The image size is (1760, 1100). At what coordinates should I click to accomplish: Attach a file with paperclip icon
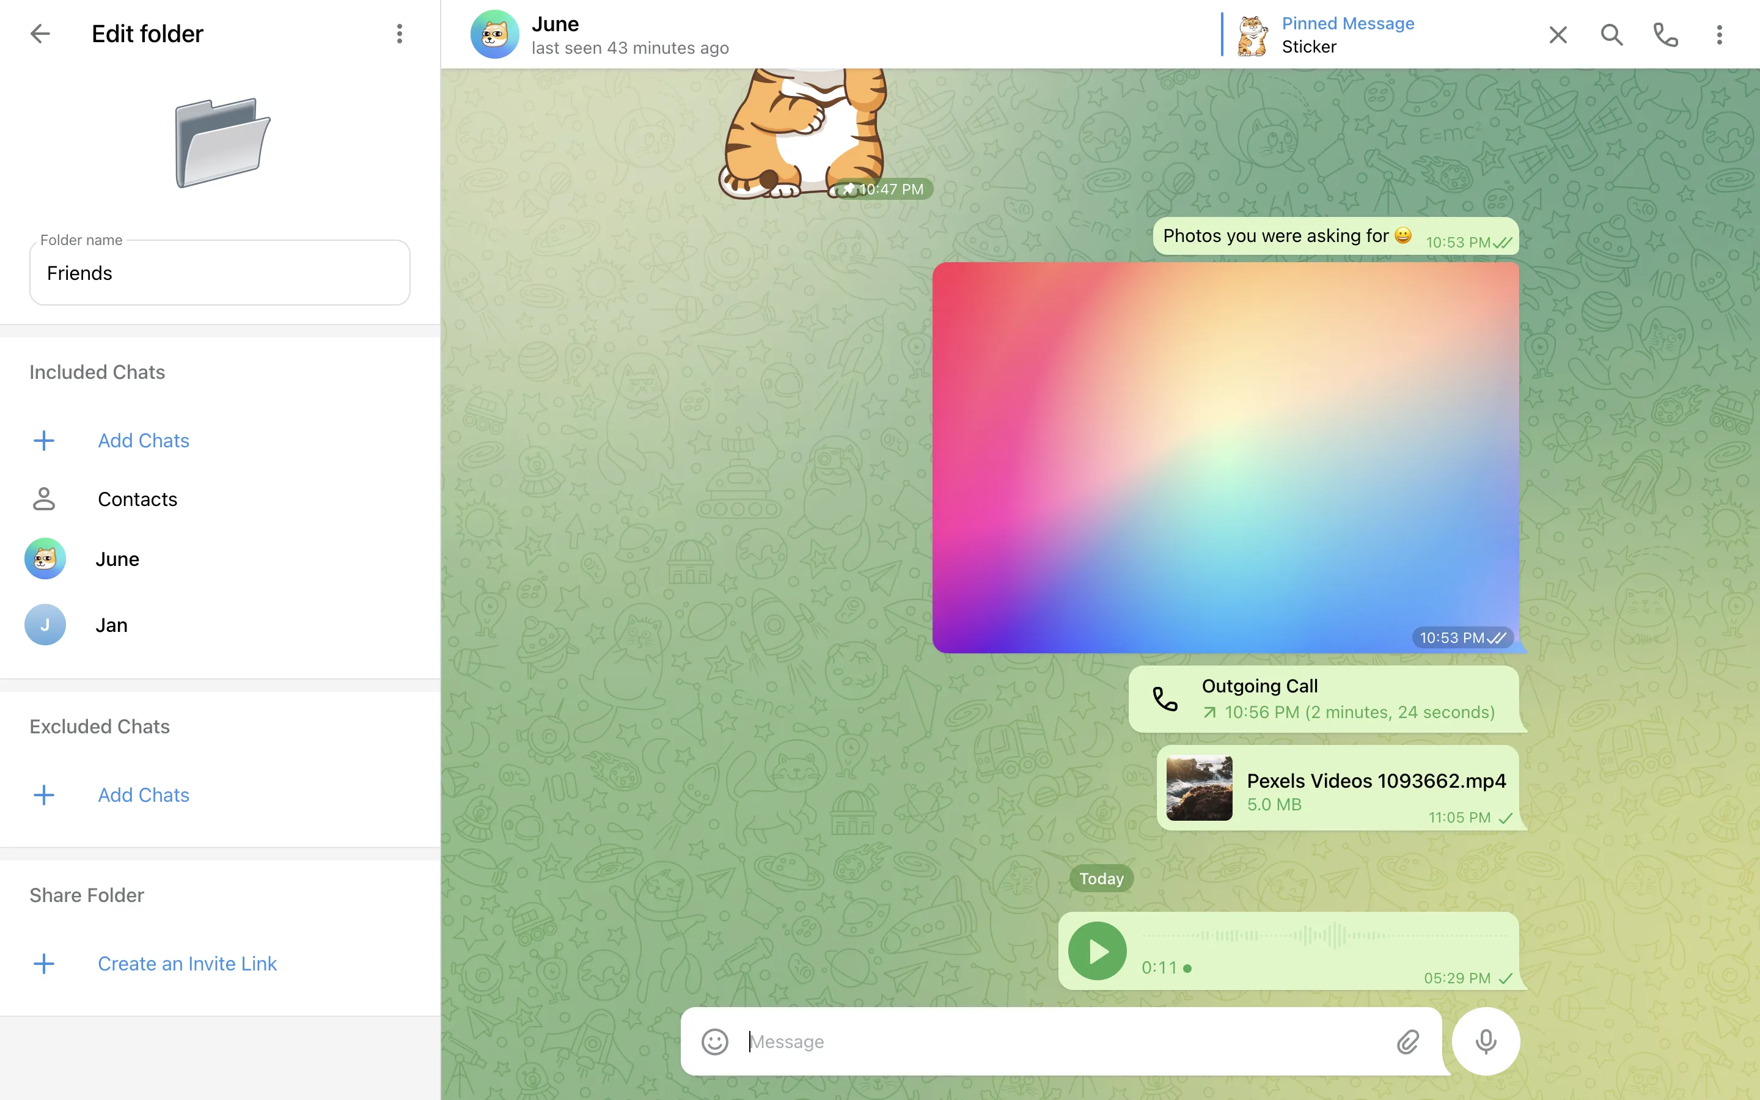click(1408, 1042)
